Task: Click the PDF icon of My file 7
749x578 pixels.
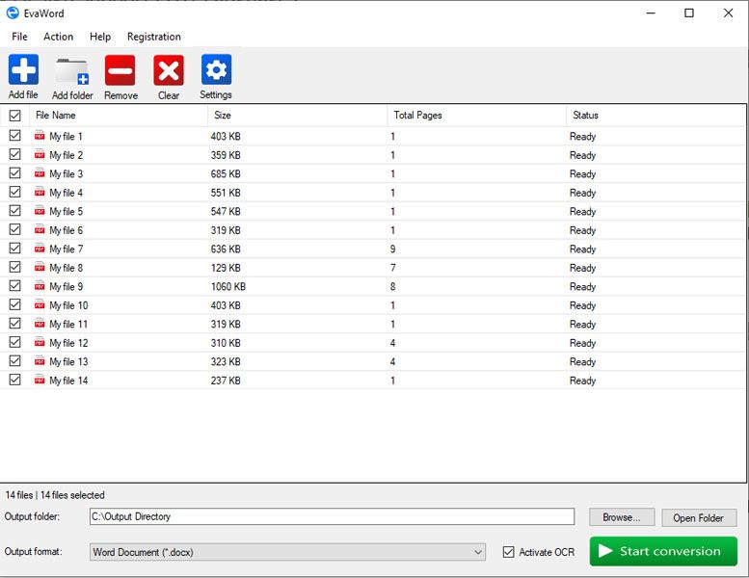Action: point(40,250)
